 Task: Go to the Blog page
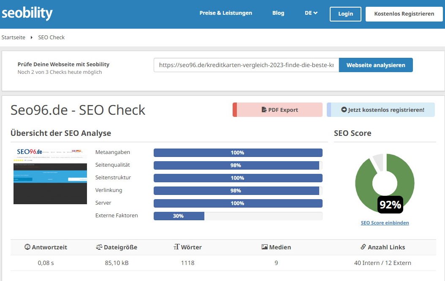[278, 13]
